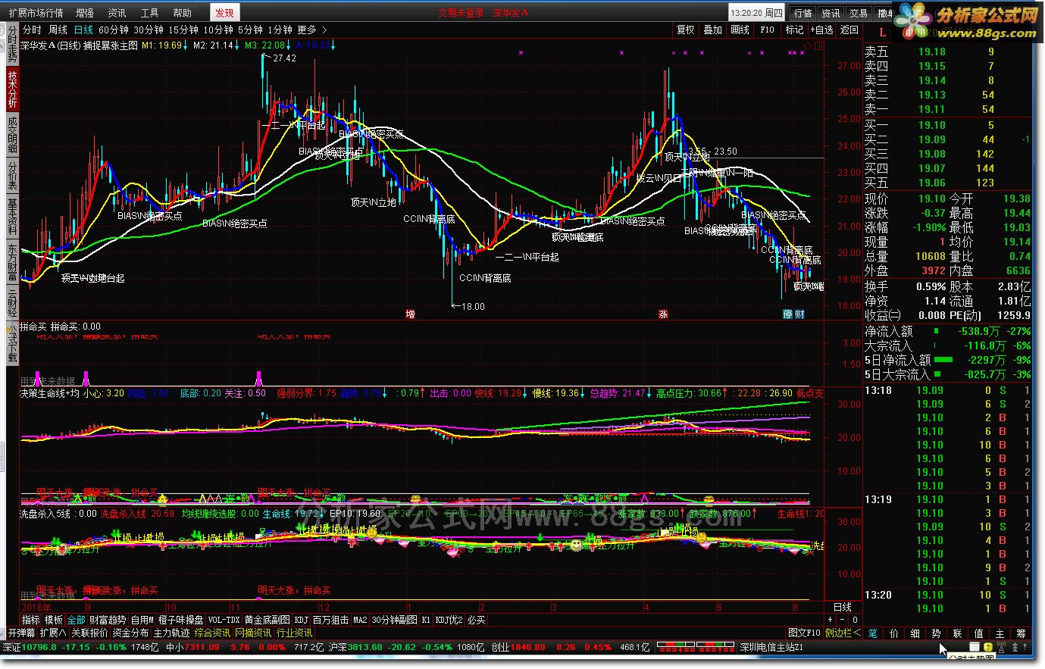Open the 值 value tab
Image resolution: width=1045 pixels, height=669 pixels.
979,633
